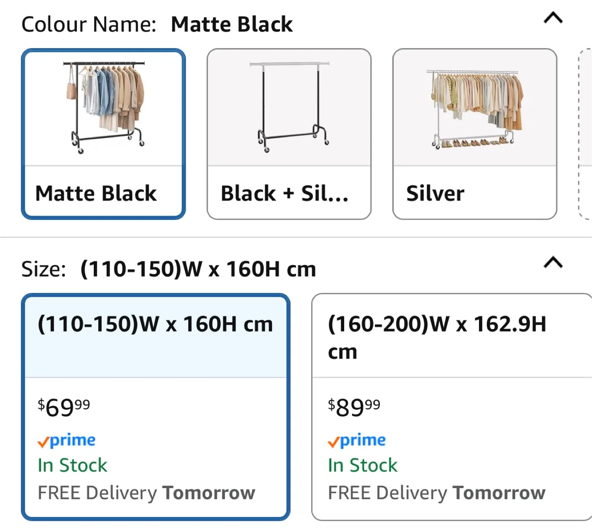Click In Stock text on the right card
This screenshot has height=528, width=592.
(x=362, y=465)
